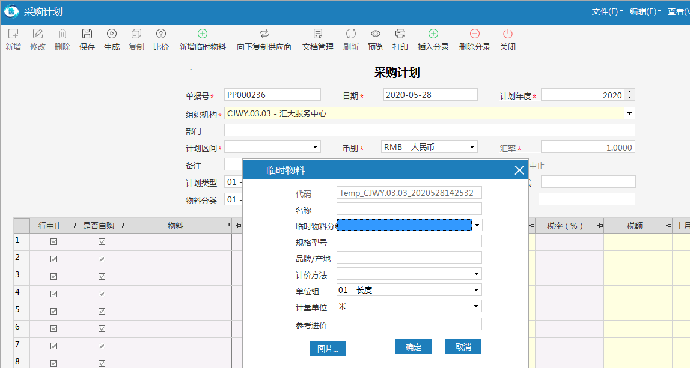
Task: Cancel with the 取消 button
Action: pyautogui.click(x=463, y=347)
